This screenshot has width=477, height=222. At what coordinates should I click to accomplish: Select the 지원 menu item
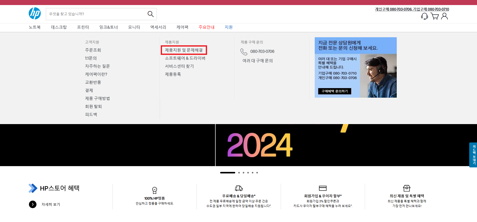[x=229, y=27]
